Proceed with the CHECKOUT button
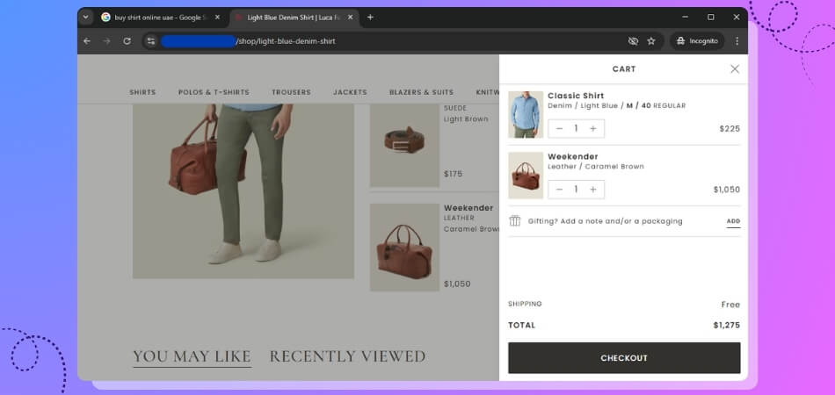This screenshot has width=835, height=395. point(624,358)
